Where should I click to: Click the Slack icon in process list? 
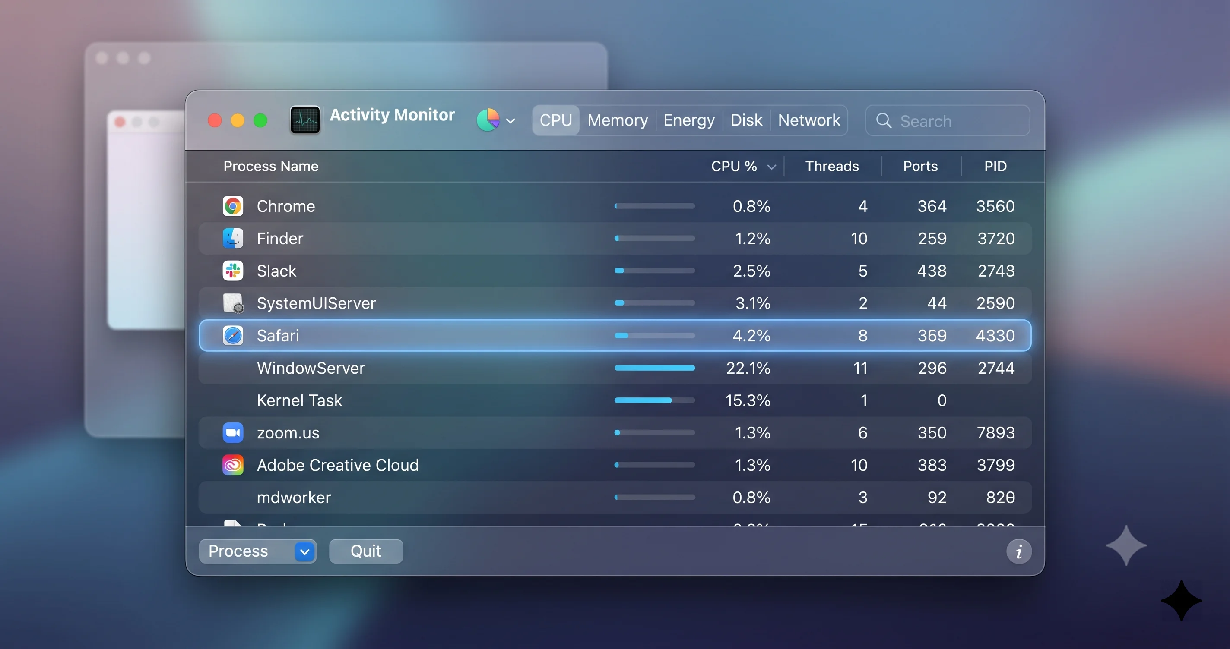[x=233, y=271]
